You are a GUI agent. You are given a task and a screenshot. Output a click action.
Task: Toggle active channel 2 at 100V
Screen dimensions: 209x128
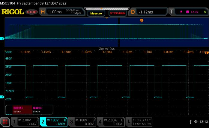(x=53, y=121)
